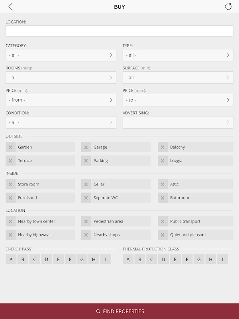Image resolution: width=239 pixels, height=319 pixels.
Task: Toggle the Garden checkbox
Action: coord(11,147)
